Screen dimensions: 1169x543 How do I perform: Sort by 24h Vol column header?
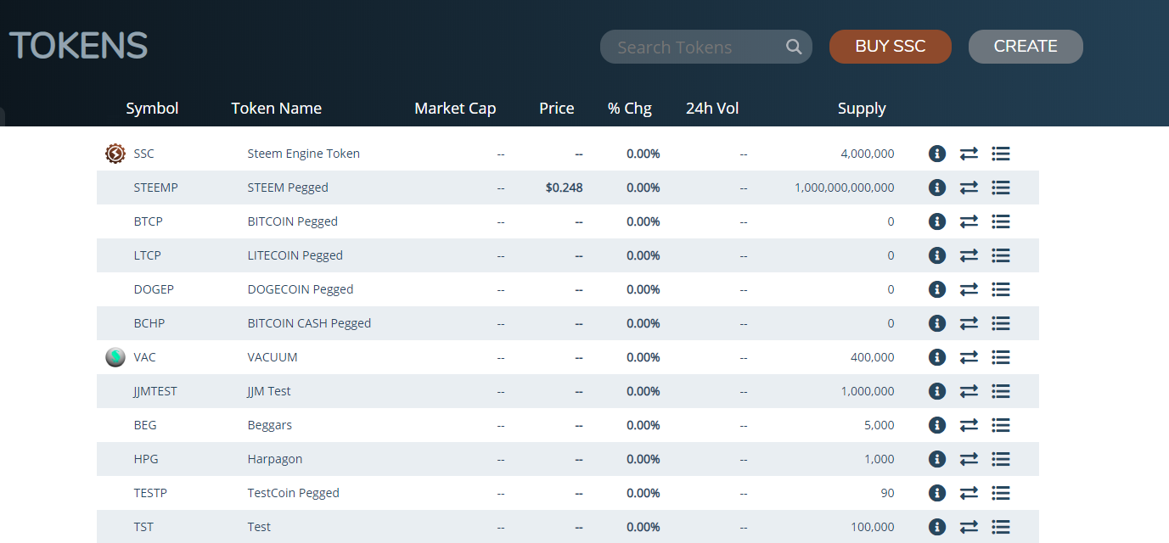712,109
